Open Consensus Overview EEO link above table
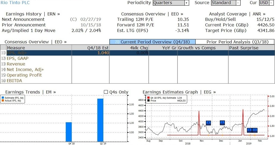The width and height of the screenshot is (275, 145). pyautogui.click(x=36, y=42)
